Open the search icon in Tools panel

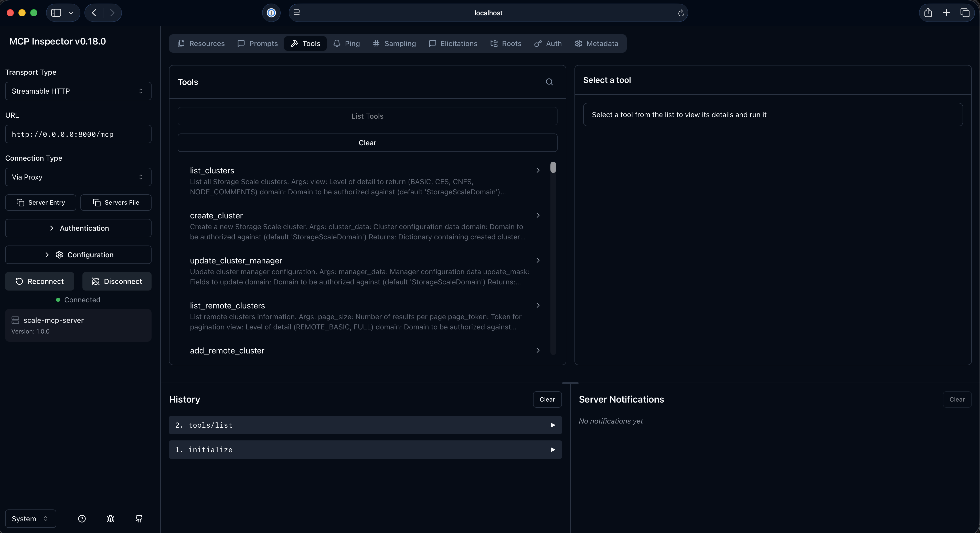tap(549, 82)
